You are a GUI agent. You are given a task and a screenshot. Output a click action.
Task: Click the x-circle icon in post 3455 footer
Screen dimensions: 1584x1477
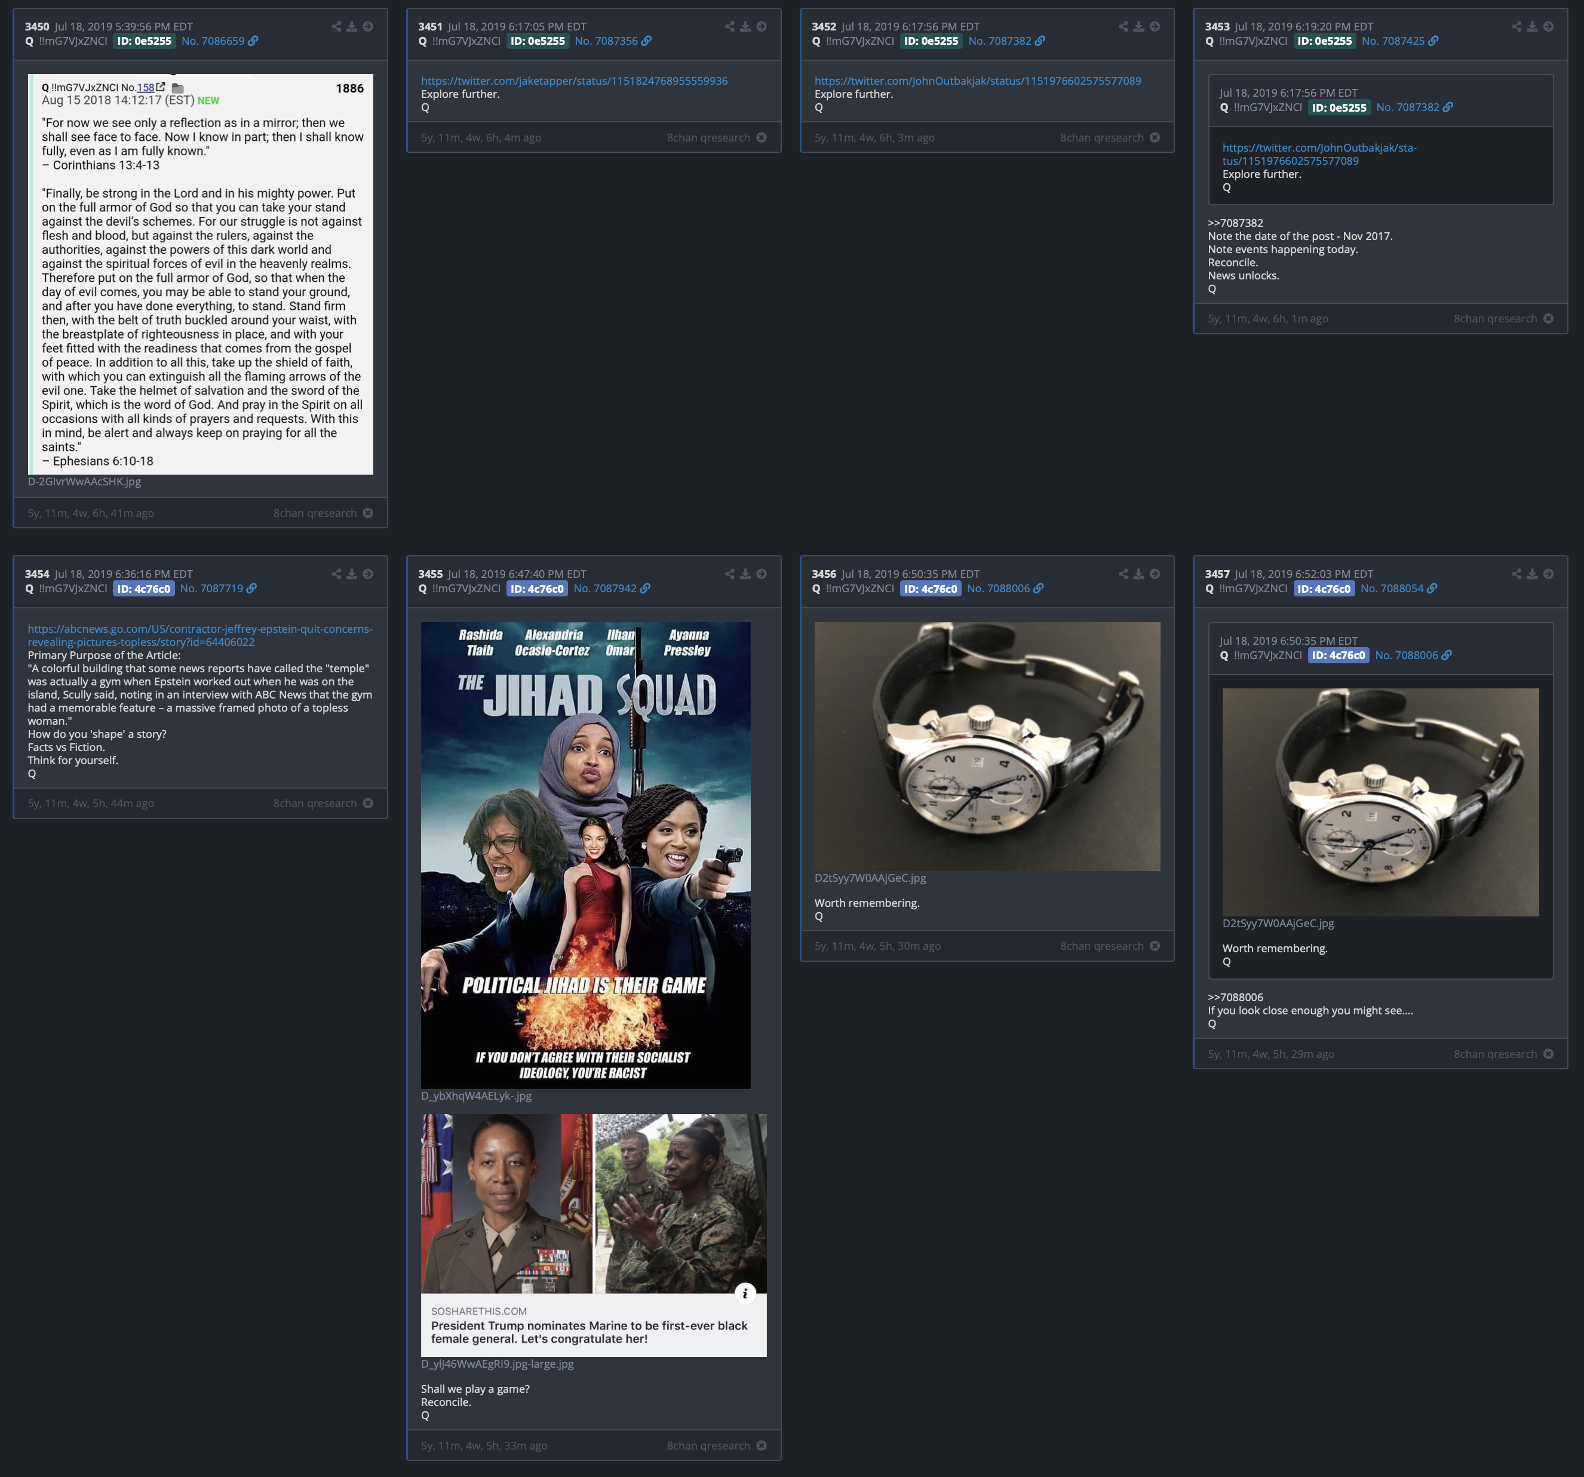[x=762, y=1446]
